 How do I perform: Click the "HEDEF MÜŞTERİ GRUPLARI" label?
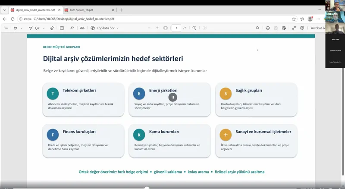tap(61, 47)
